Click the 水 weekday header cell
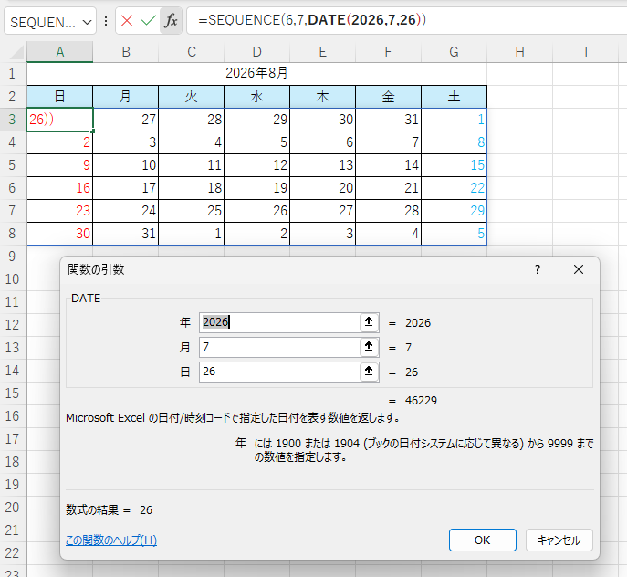The height and width of the screenshot is (577, 627). 256,97
